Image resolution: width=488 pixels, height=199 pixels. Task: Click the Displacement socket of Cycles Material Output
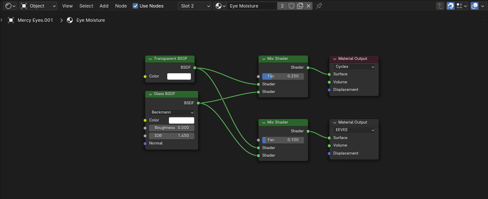pyautogui.click(x=329, y=90)
